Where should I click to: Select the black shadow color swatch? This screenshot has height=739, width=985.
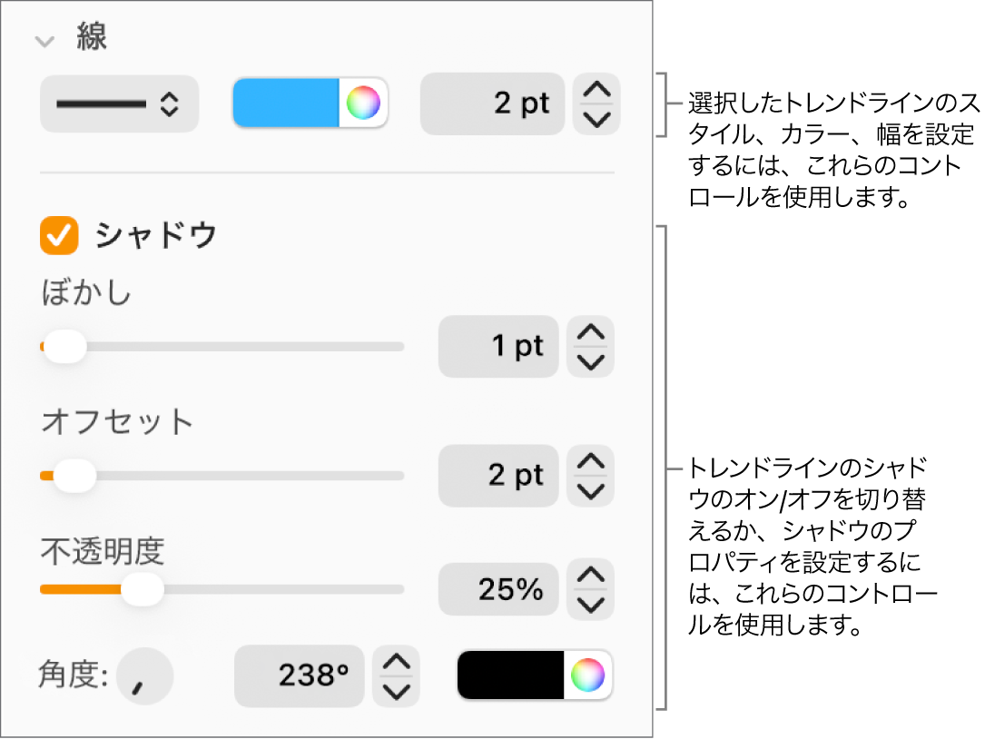click(513, 675)
